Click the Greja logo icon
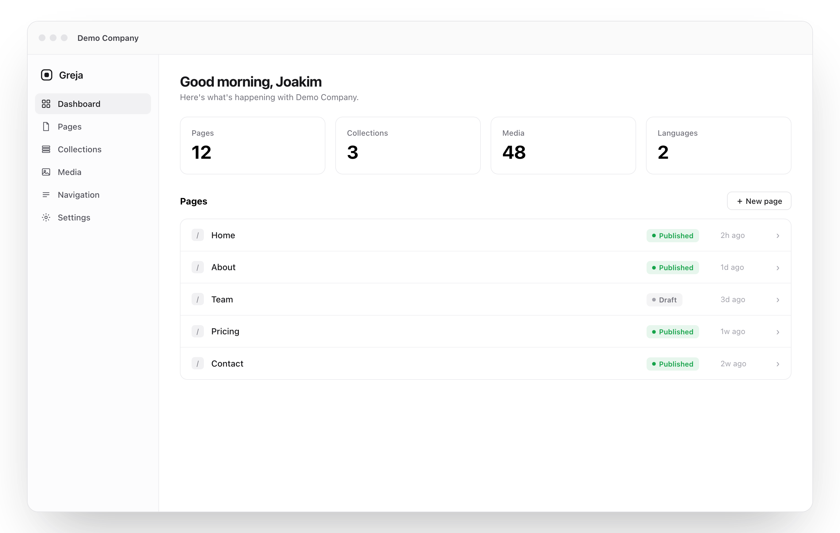Image resolution: width=840 pixels, height=533 pixels. click(46, 75)
